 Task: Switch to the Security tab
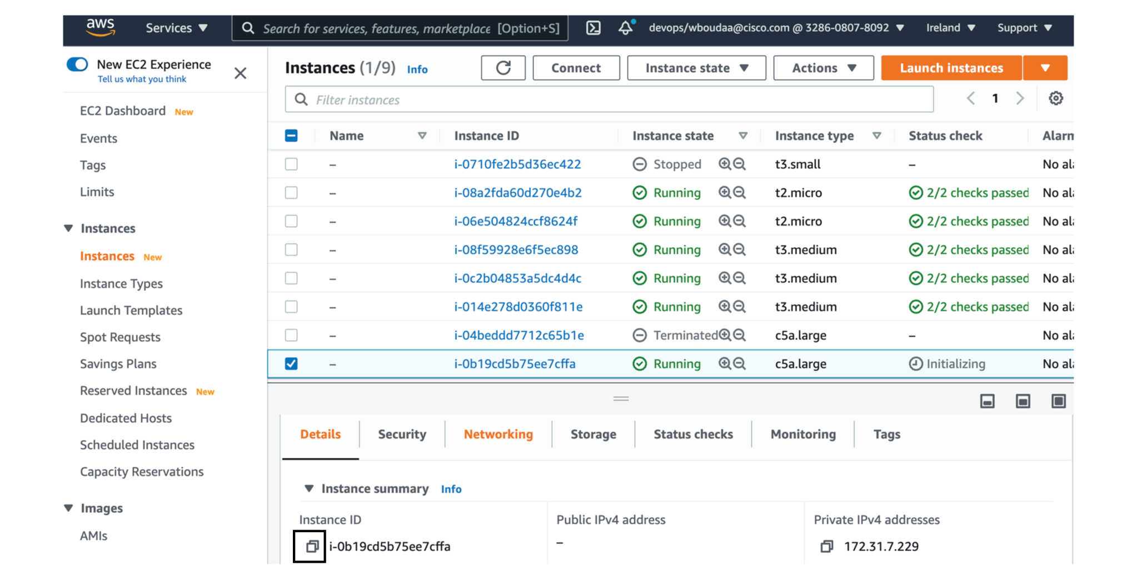[x=402, y=434]
